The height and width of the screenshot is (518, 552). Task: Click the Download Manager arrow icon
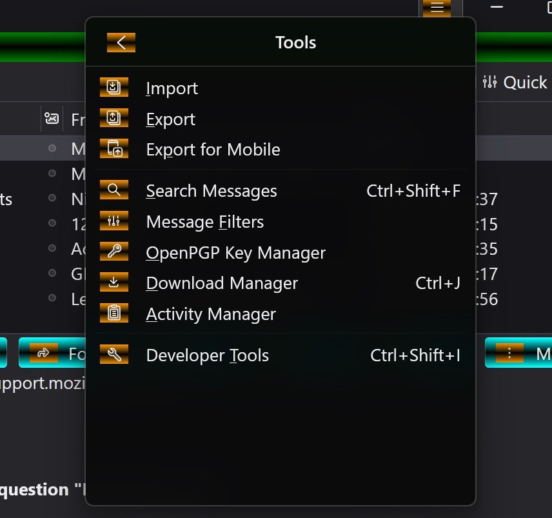(x=113, y=282)
